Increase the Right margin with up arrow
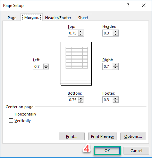The image size is (152, 159). pos(115,65)
